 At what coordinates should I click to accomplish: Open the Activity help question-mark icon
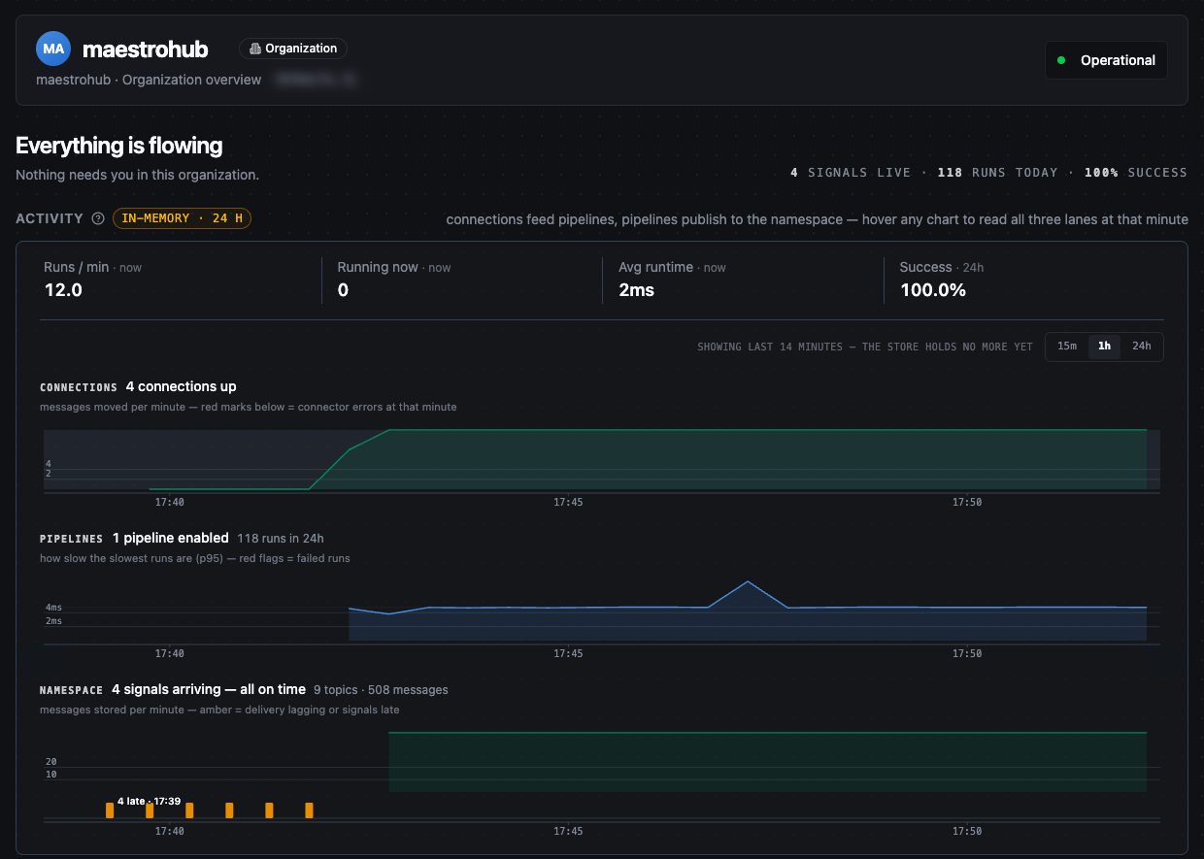(x=98, y=218)
